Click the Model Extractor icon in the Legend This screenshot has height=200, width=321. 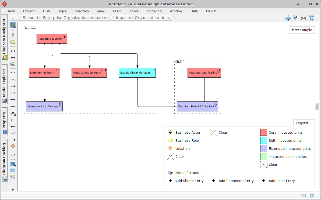[170, 173]
